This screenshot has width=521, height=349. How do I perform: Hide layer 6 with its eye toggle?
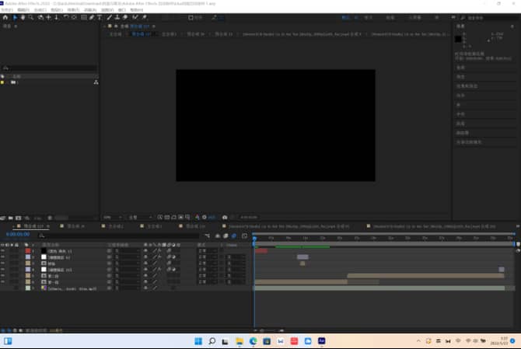(x=2, y=282)
